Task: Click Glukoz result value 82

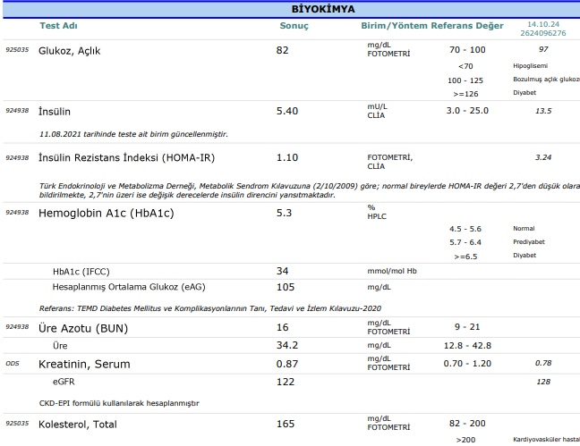Action: coord(282,50)
